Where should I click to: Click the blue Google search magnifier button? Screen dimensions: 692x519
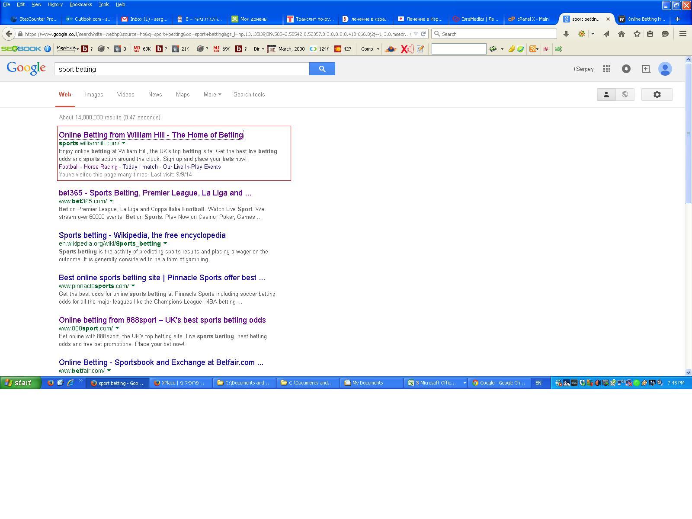click(x=322, y=69)
